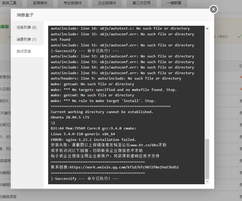The image size is (242, 201).
Task: Open the 任务列表 (0) tab
Action: 27,27
